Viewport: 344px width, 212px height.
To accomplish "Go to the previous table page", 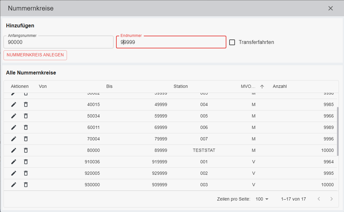I will 318,199.
